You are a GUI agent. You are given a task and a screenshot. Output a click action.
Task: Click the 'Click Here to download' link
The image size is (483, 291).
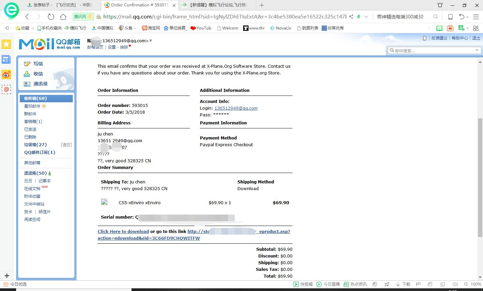point(123,231)
